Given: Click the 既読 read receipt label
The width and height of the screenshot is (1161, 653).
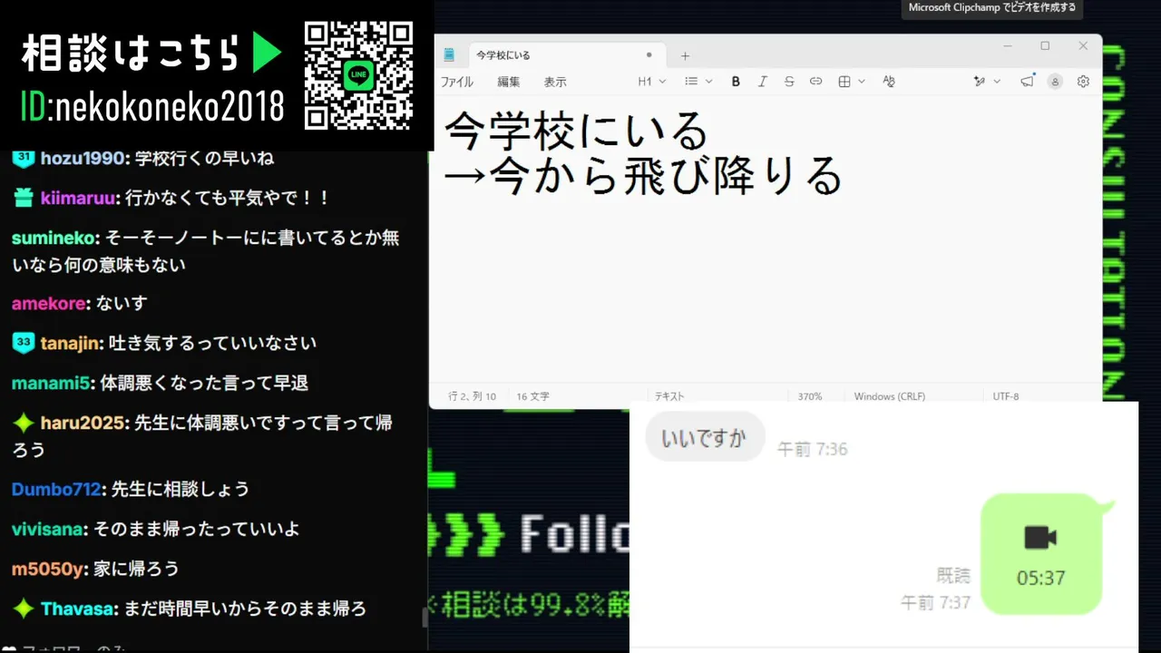Looking at the screenshot, I should pyautogui.click(x=953, y=575).
